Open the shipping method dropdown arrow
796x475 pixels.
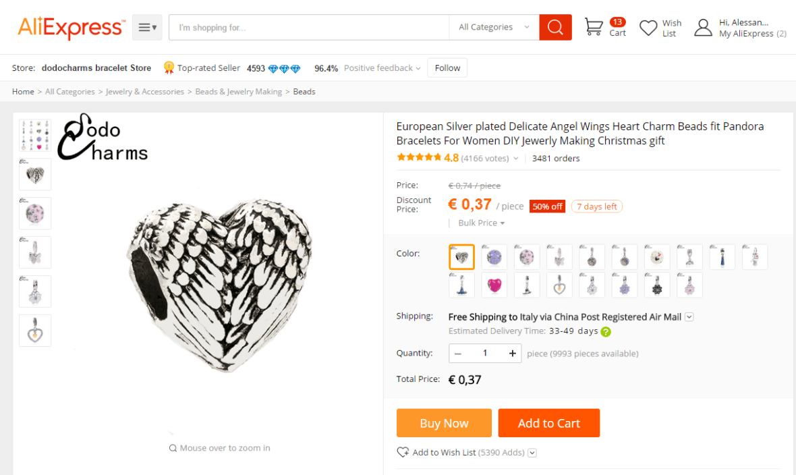[689, 317]
